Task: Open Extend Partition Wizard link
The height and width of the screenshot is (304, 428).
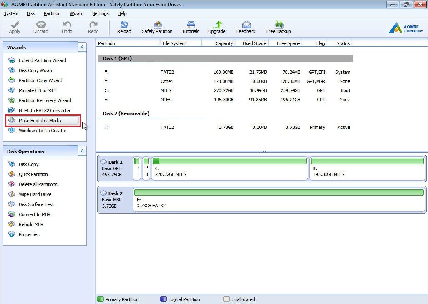Action: (x=42, y=60)
